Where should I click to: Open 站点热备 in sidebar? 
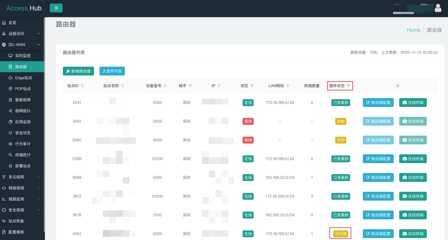[x=22, y=221]
